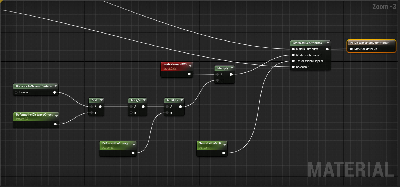Click 'Param (0)' label under DeformationDistanceOffset
This screenshot has width=400, height=187.
pyautogui.click(x=22, y=119)
